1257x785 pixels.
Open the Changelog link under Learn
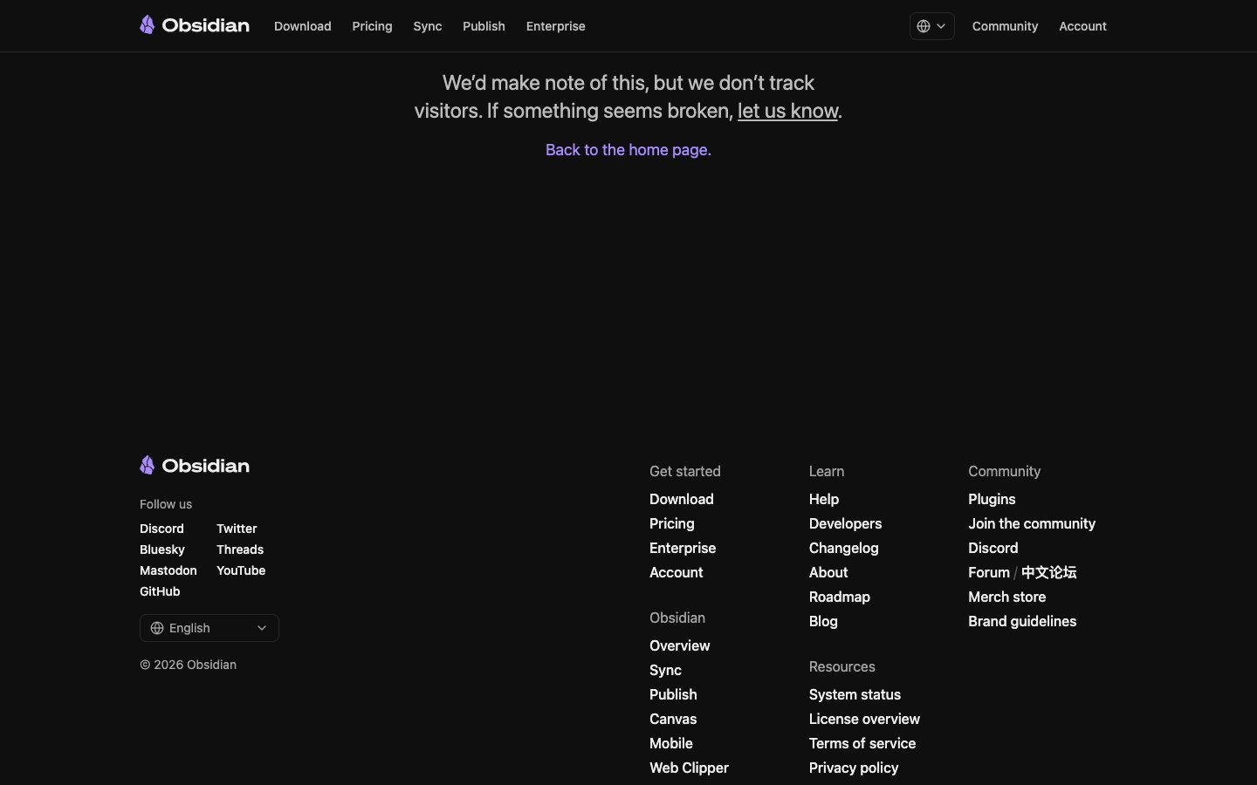843,548
